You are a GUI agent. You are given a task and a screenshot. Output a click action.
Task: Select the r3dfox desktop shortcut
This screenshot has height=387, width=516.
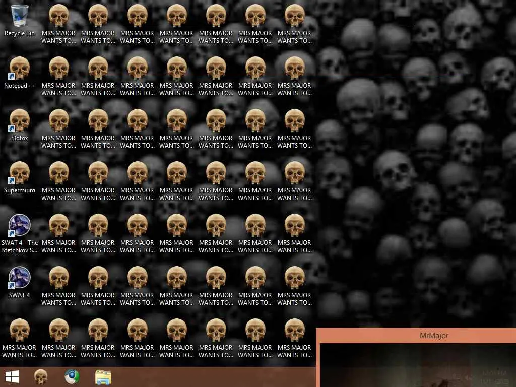pyautogui.click(x=20, y=125)
